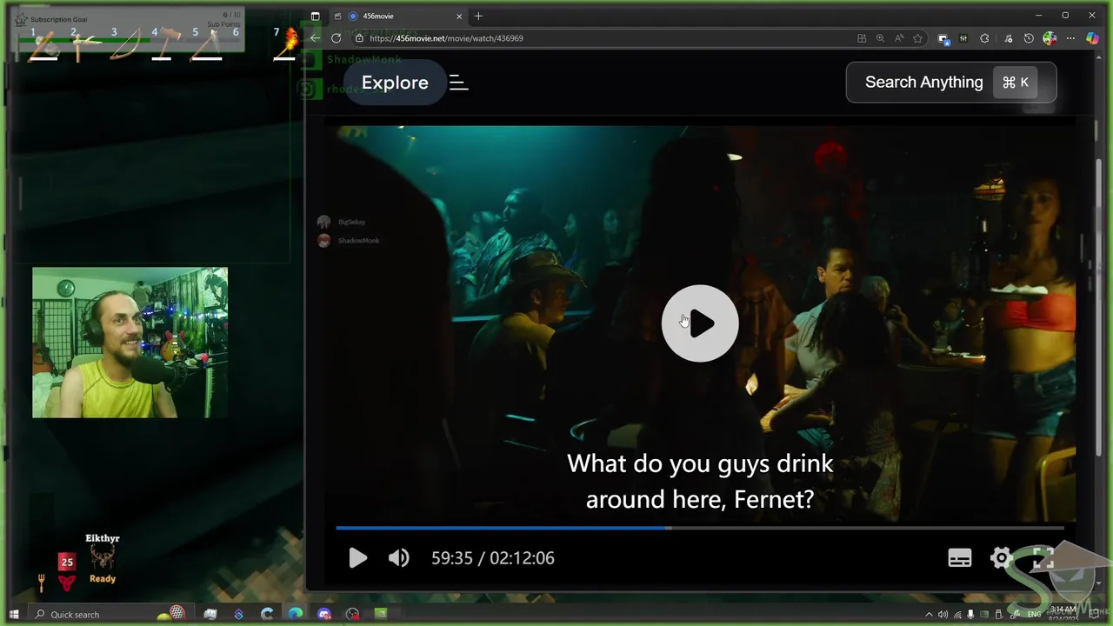This screenshot has width=1113, height=626.
Task: Open Windows Start menu
Action: pos(14,615)
